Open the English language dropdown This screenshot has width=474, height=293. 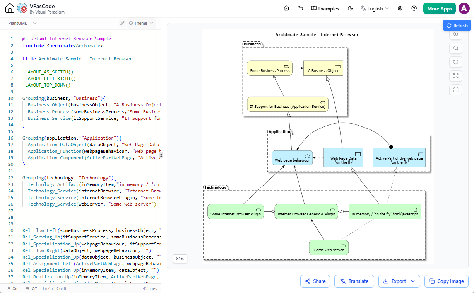(x=375, y=9)
